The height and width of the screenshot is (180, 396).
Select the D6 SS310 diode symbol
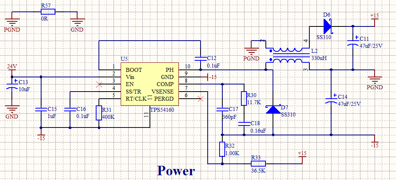[x=327, y=26]
